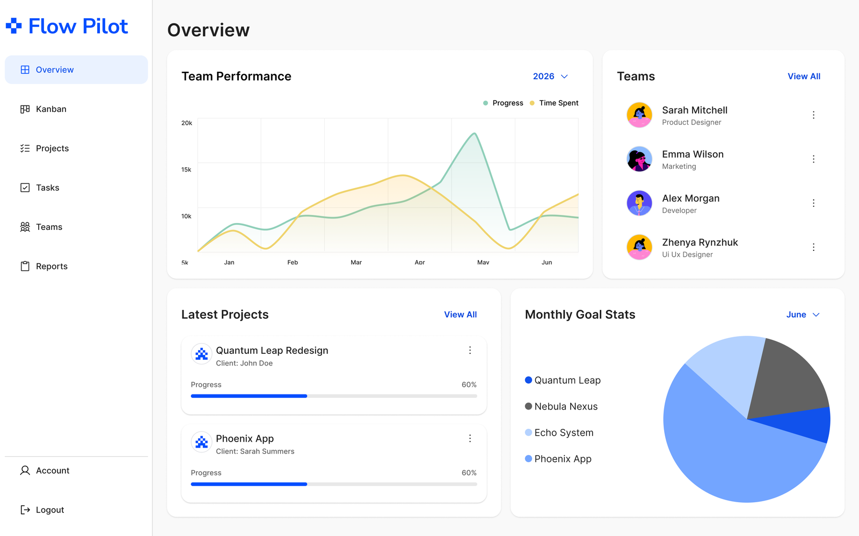Open Phoenix App project three-dot menu
Screen dimensions: 859x536
tap(470, 438)
